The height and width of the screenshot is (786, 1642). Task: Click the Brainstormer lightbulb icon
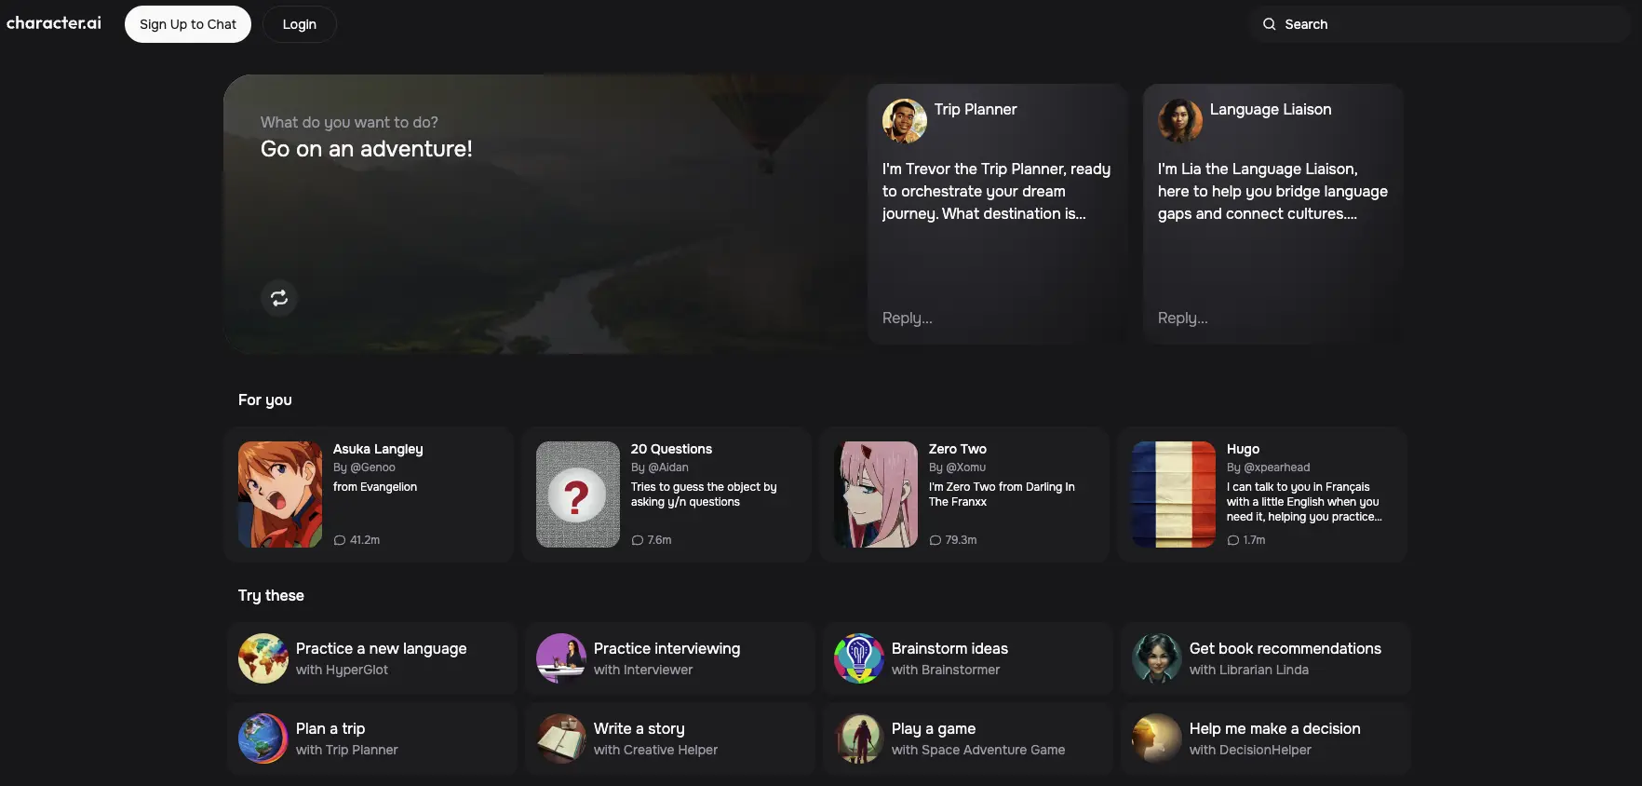click(x=859, y=658)
